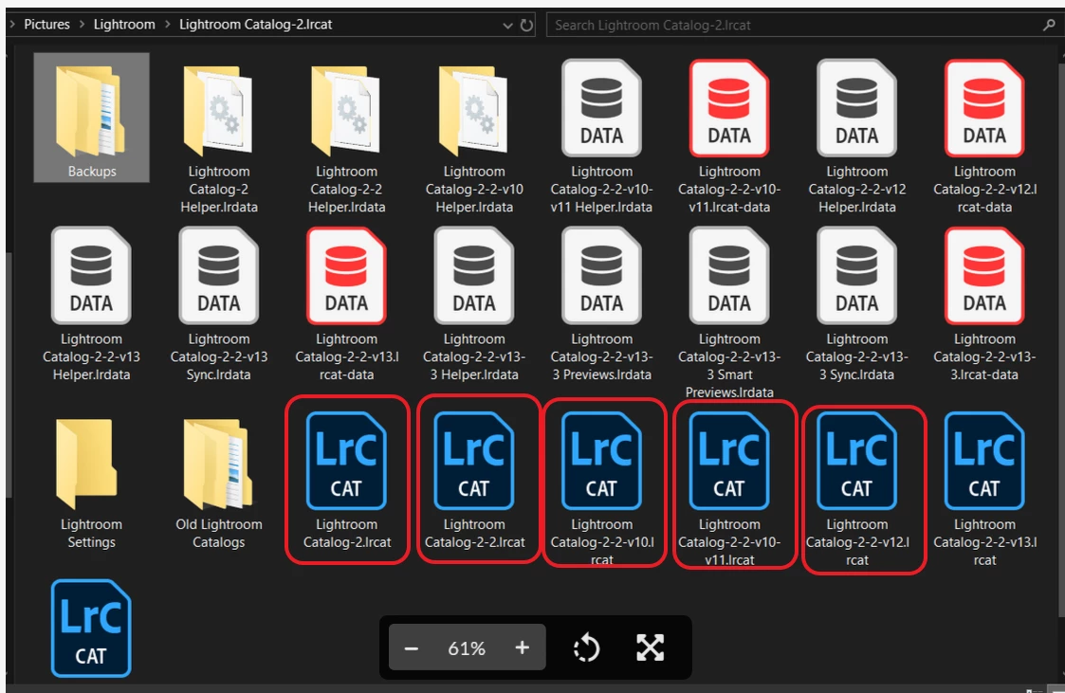1065x693 pixels.
Task: Select Lightroom Catalog-2.lrcat catalog file
Action: tap(346, 481)
